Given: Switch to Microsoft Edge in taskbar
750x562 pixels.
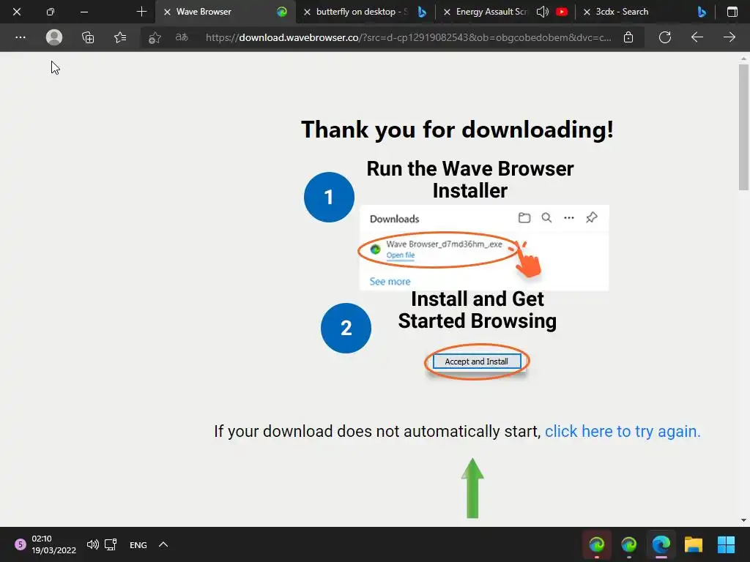Looking at the screenshot, I should pyautogui.click(x=661, y=544).
